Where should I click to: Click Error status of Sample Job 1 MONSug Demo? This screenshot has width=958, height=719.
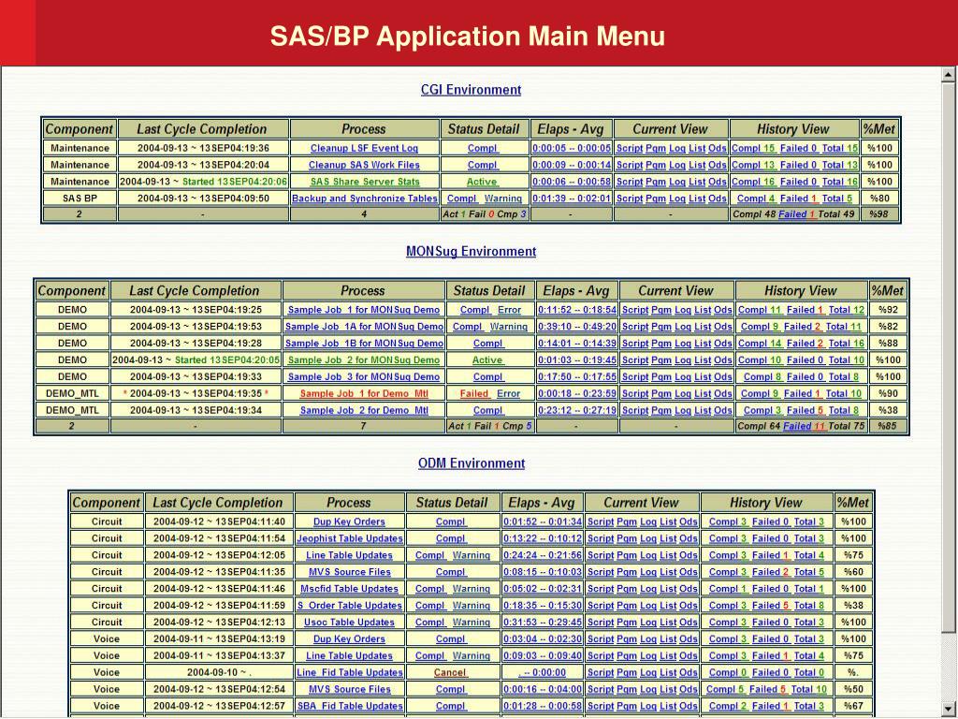click(509, 310)
